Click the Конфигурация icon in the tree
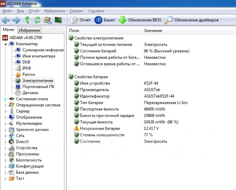 tap(11, 166)
